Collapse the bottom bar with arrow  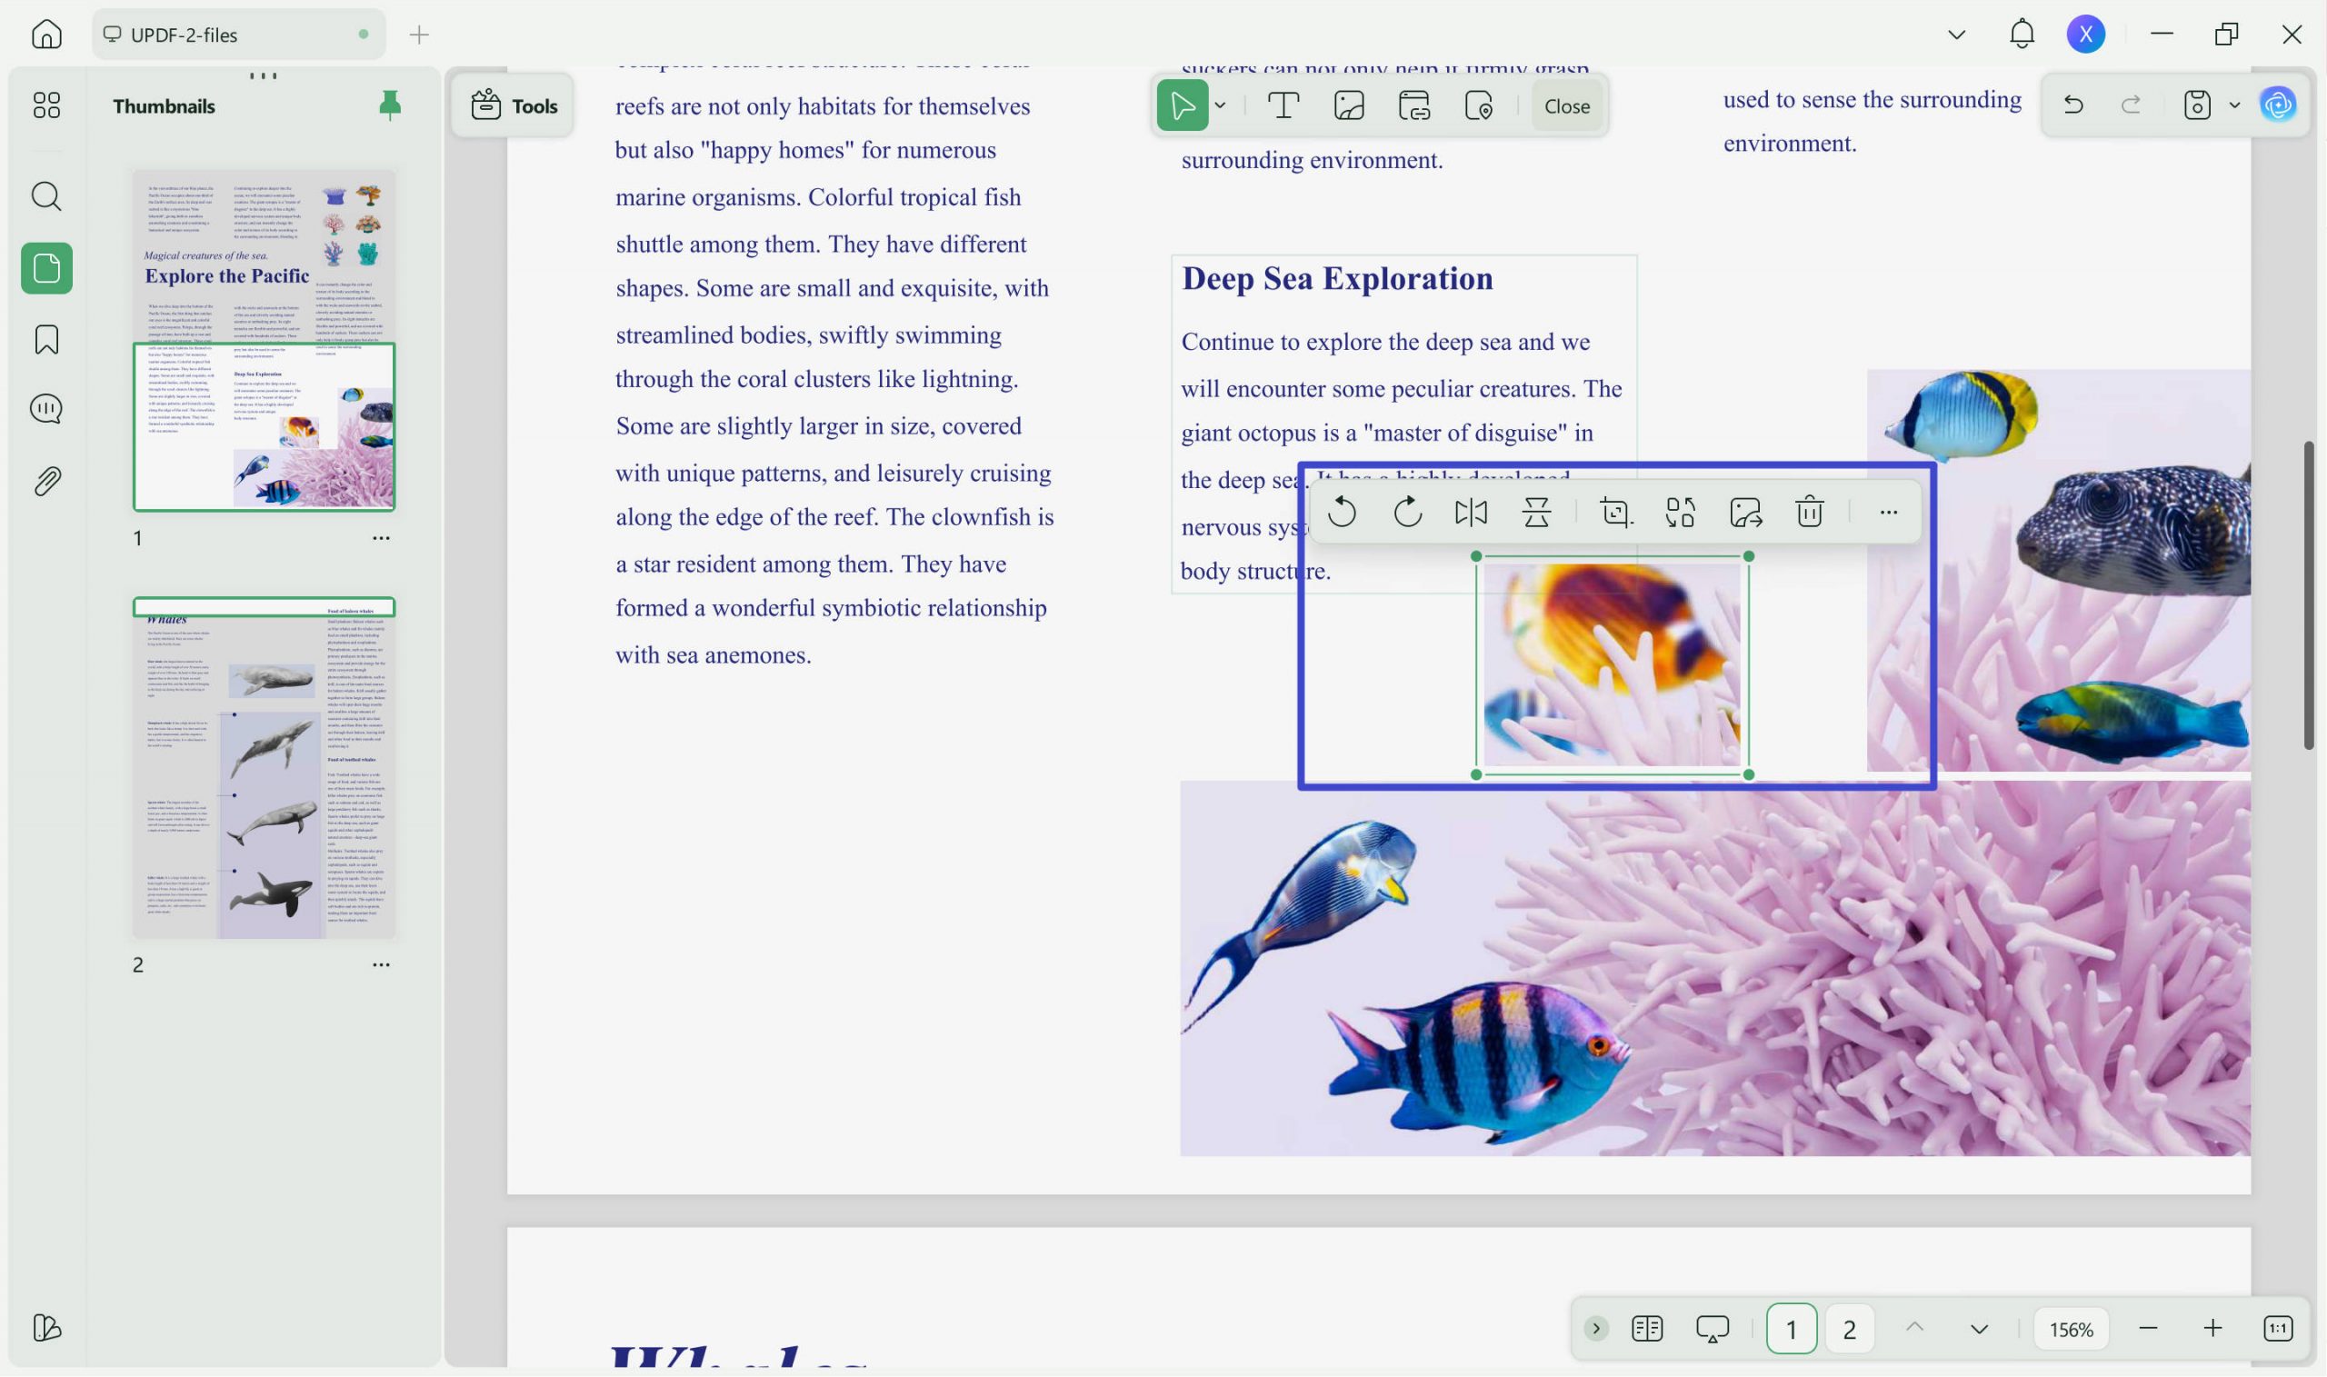[x=1596, y=1328]
